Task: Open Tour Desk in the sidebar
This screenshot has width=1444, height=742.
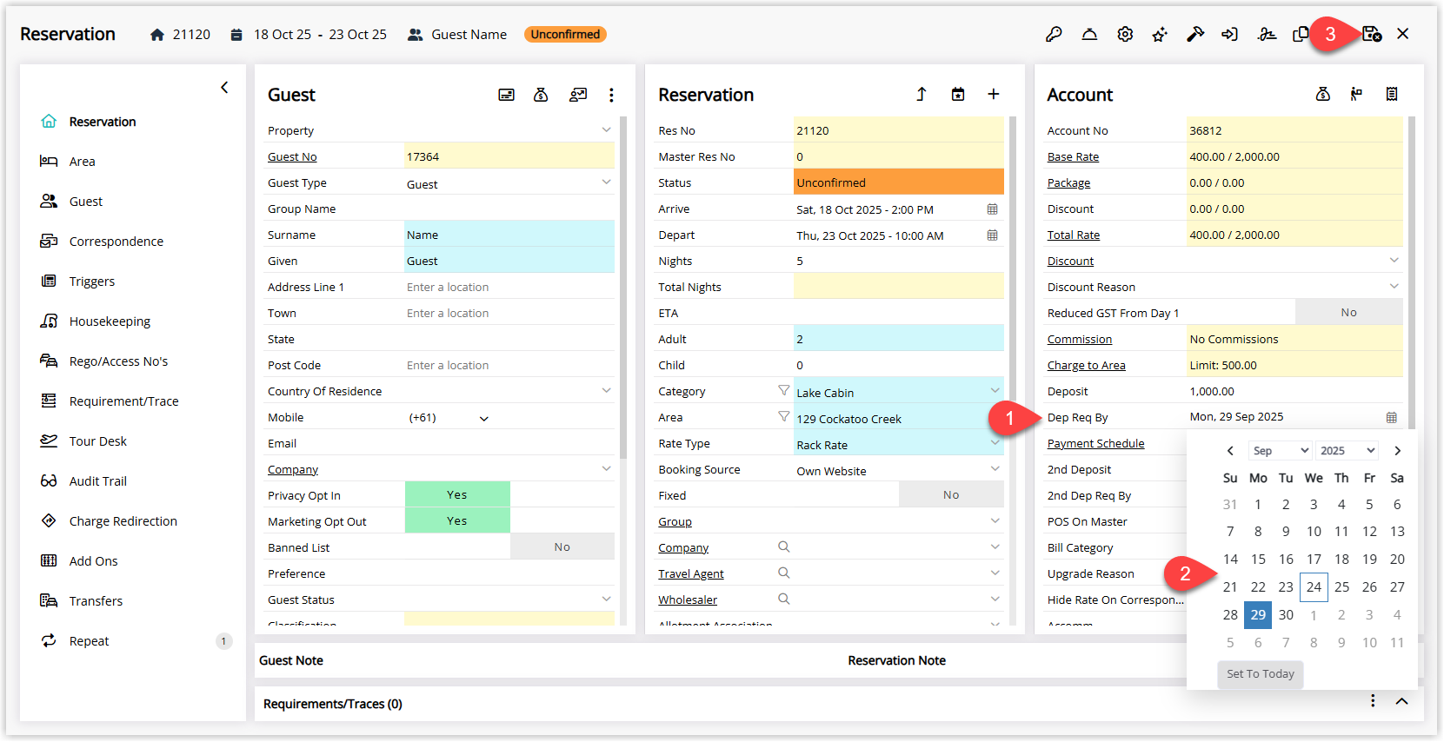Action: pyautogui.click(x=98, y=441)
